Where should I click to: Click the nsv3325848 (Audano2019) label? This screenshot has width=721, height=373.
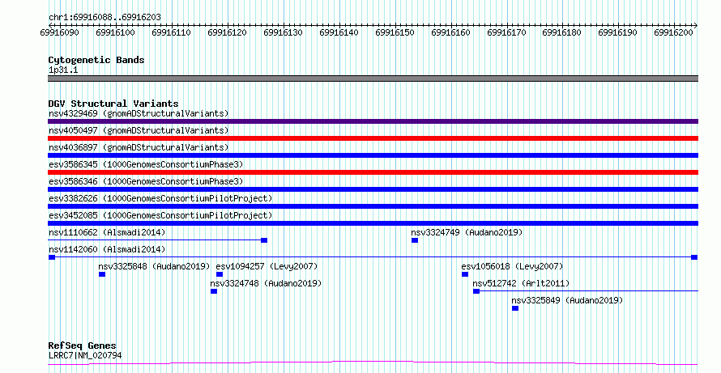click(154, 266)
